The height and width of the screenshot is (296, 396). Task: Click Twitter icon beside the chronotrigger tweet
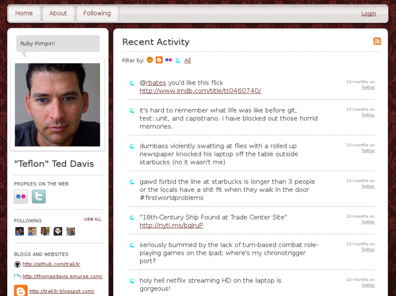tap(132, 245)
